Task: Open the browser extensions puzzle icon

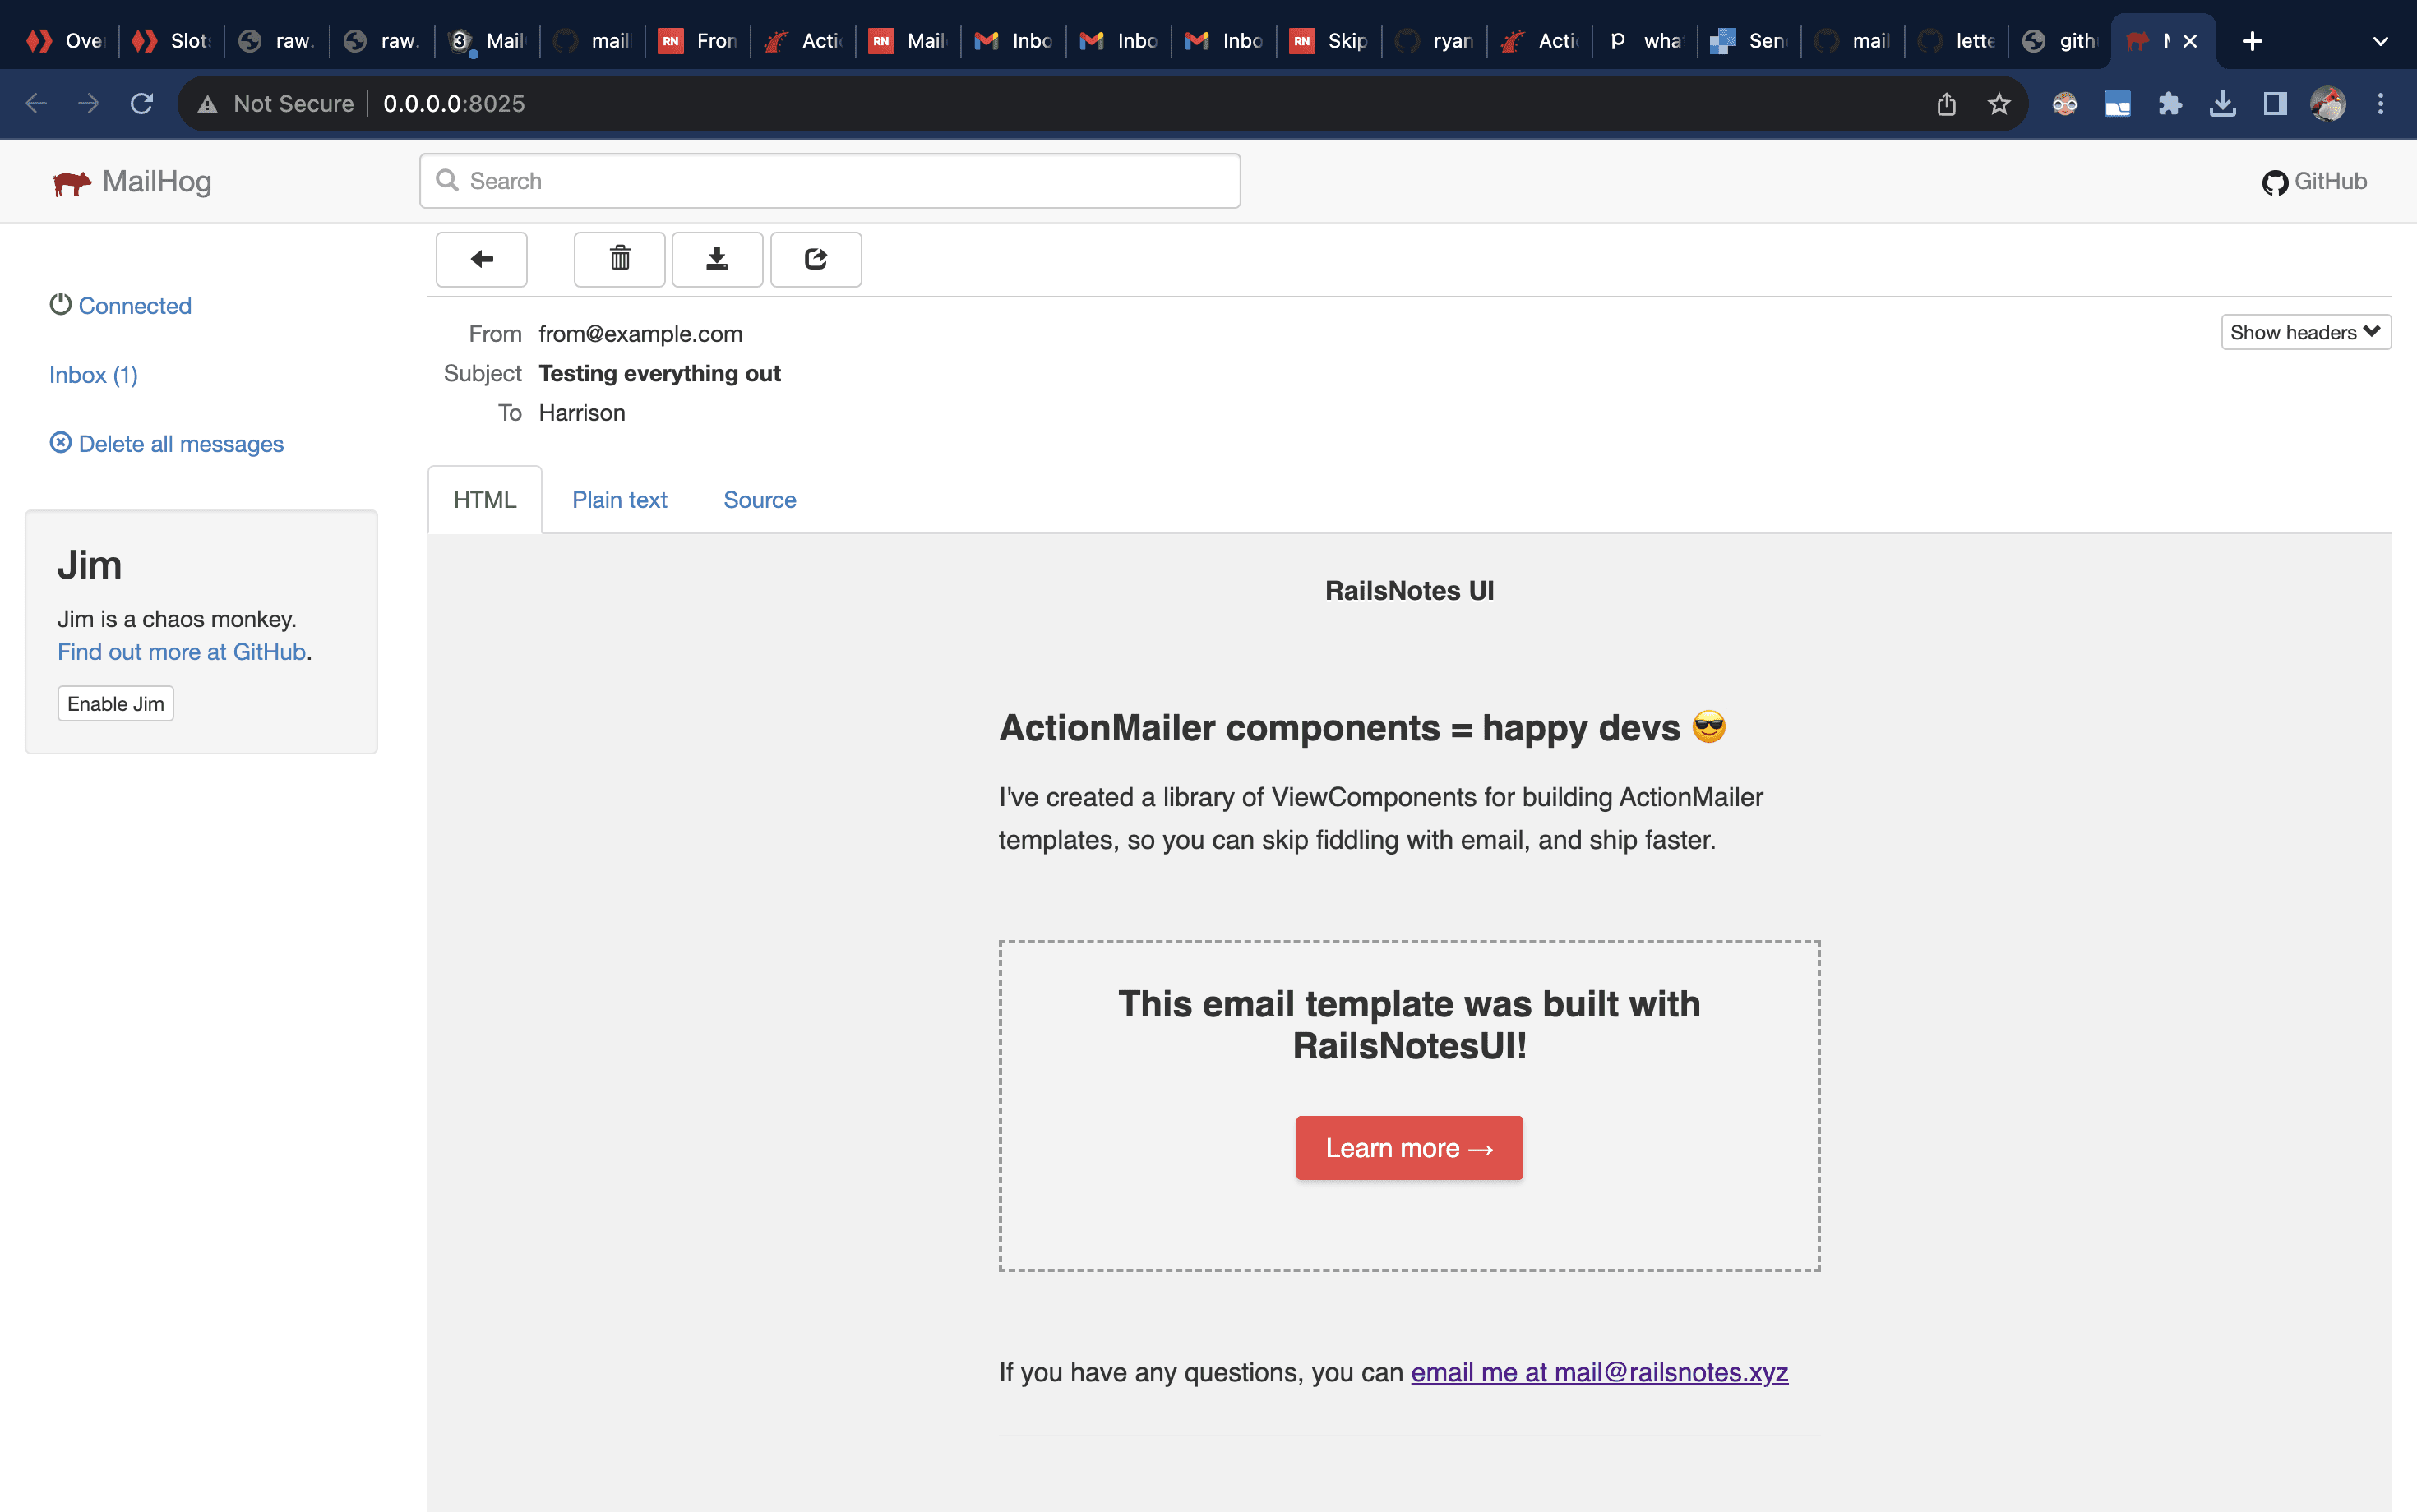Action: 2170,104
